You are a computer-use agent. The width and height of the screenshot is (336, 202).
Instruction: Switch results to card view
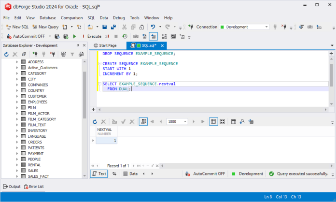point(223,122)
